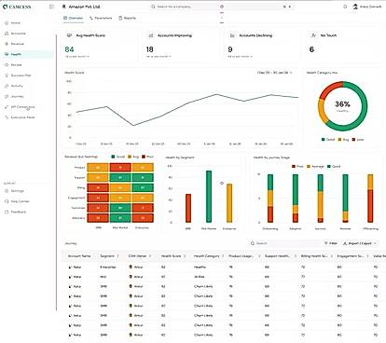
Task: Click the Filter button above the table
Action: pos(331,243)
